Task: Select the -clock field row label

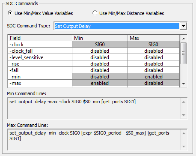Action: point(40,45)
